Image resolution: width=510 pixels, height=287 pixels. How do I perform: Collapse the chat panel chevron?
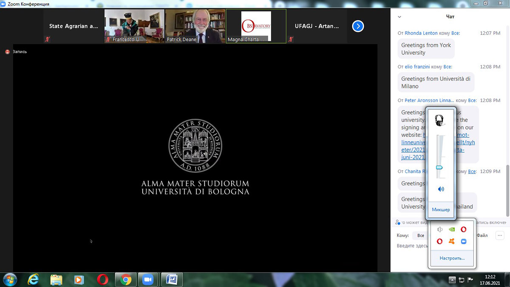point(399,17)
